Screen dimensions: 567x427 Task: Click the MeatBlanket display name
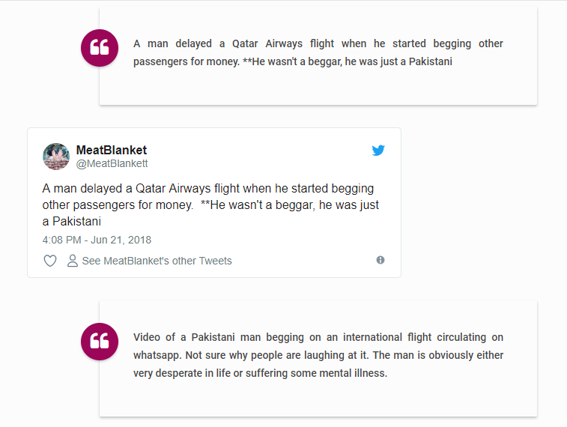tap(112, 150)
